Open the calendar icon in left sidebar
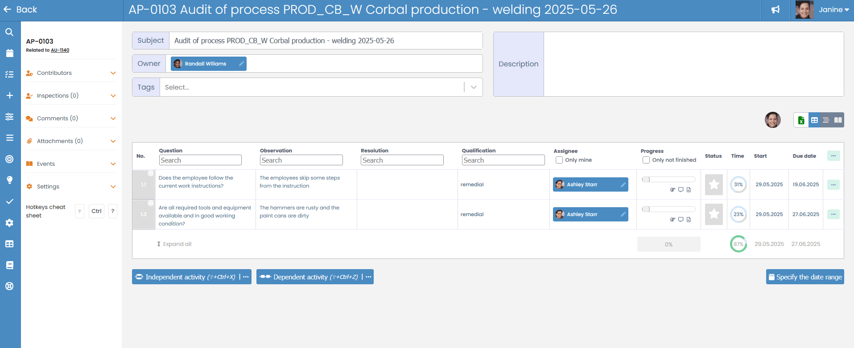 pyautogui.click(x=9, y=53)
